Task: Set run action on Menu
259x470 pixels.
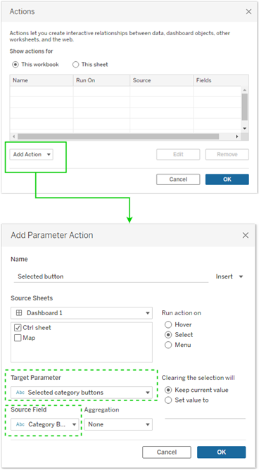Action: [x=168, y=345]
